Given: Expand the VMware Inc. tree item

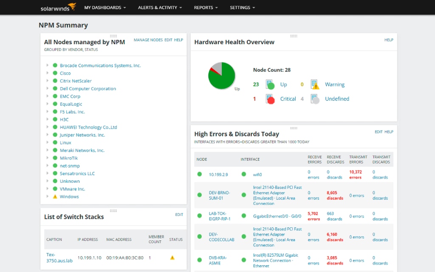Looking at the screenshot, I should [x=47, y=189].
